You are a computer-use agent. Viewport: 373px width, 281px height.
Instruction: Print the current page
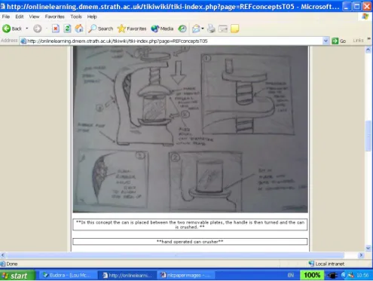211,29
